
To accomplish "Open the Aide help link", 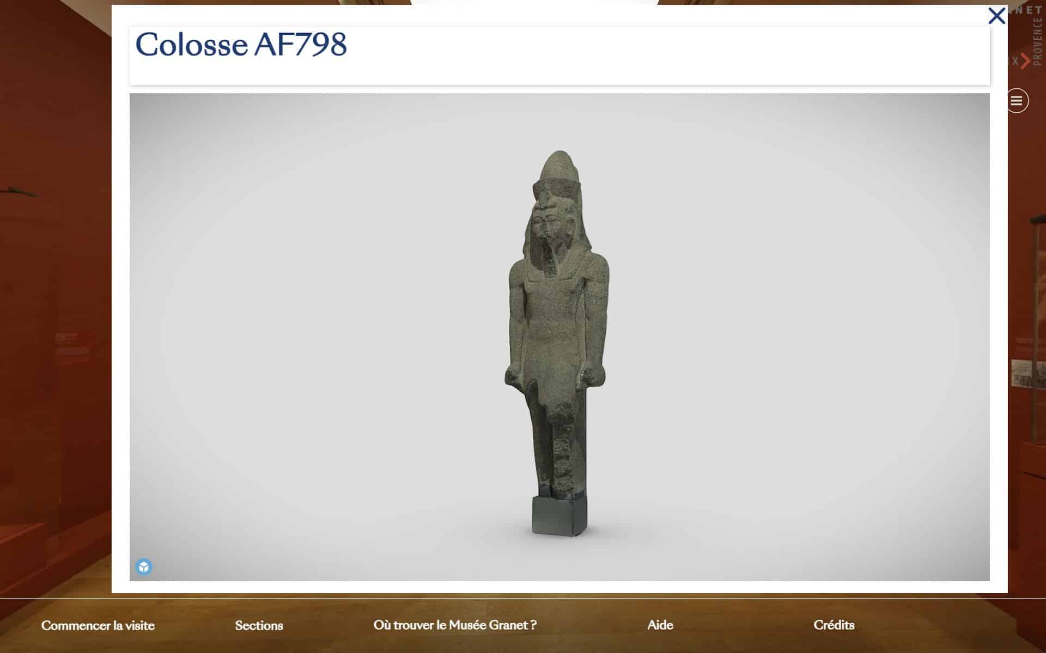I will [660, 625].
